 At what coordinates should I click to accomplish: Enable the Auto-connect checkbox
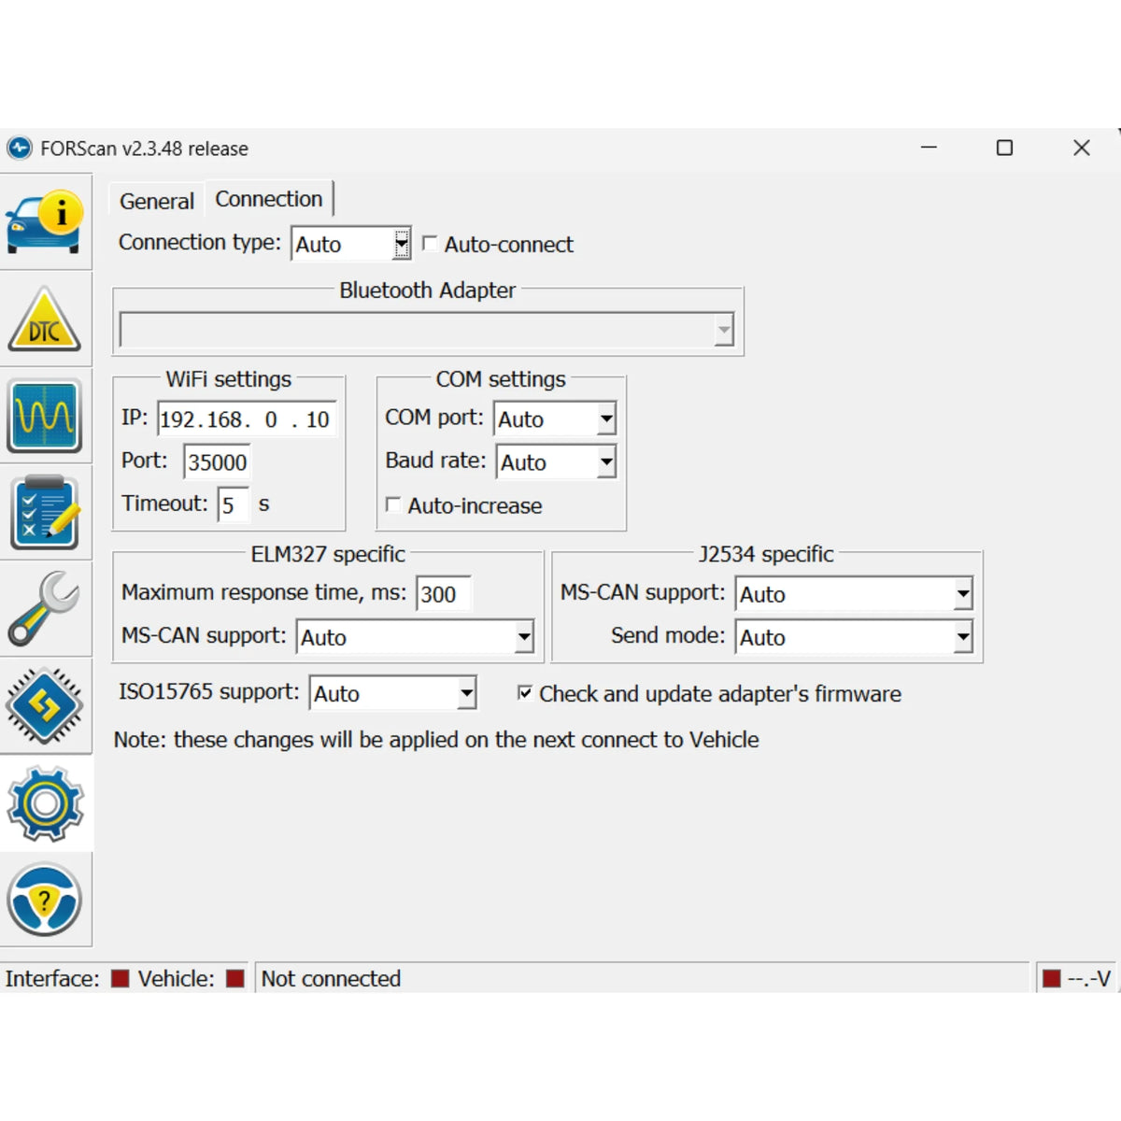[430, 244]
